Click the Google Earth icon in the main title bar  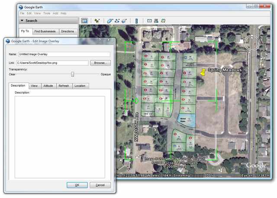(x=21, y=7)
